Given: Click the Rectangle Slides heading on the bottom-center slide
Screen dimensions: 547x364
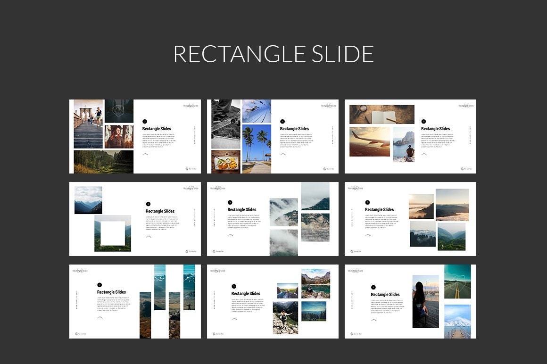Looking at the screenshot, I should click(x=246, y=293).
